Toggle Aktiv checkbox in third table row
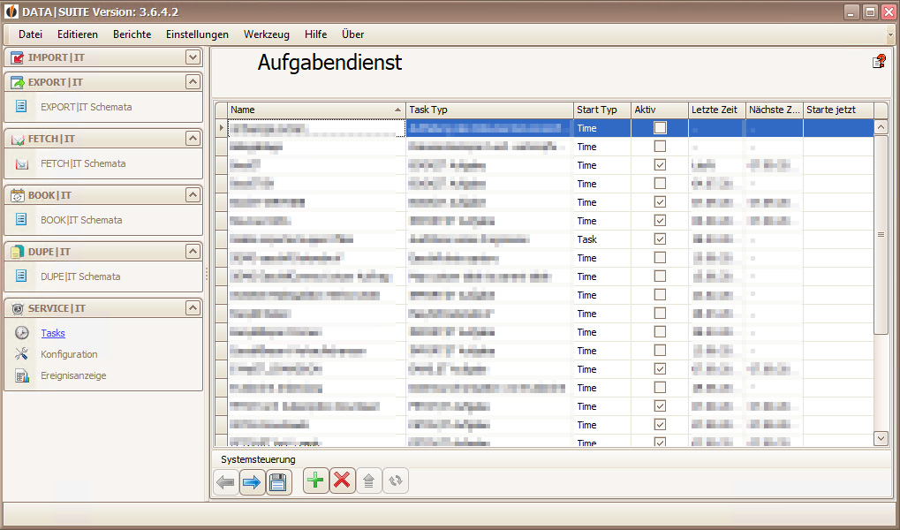The image size is (900, 530). 660,165
